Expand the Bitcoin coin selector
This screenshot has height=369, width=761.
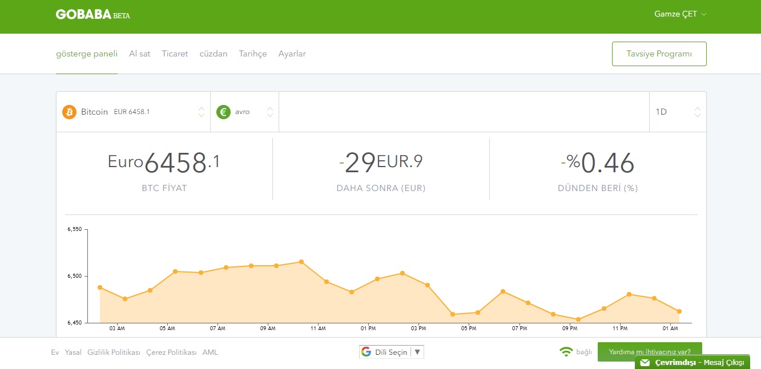pyautogui.click(x=133, y=112)
